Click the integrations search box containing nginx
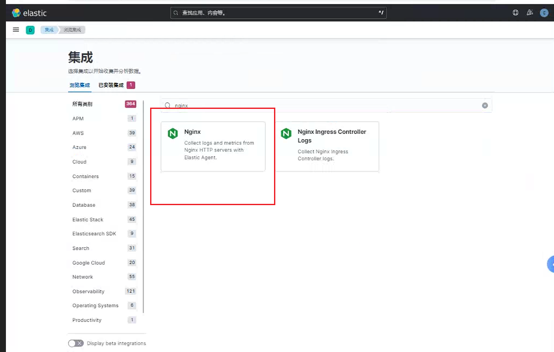This screenshot has height=352, width=554. click(x=326, y=106)
